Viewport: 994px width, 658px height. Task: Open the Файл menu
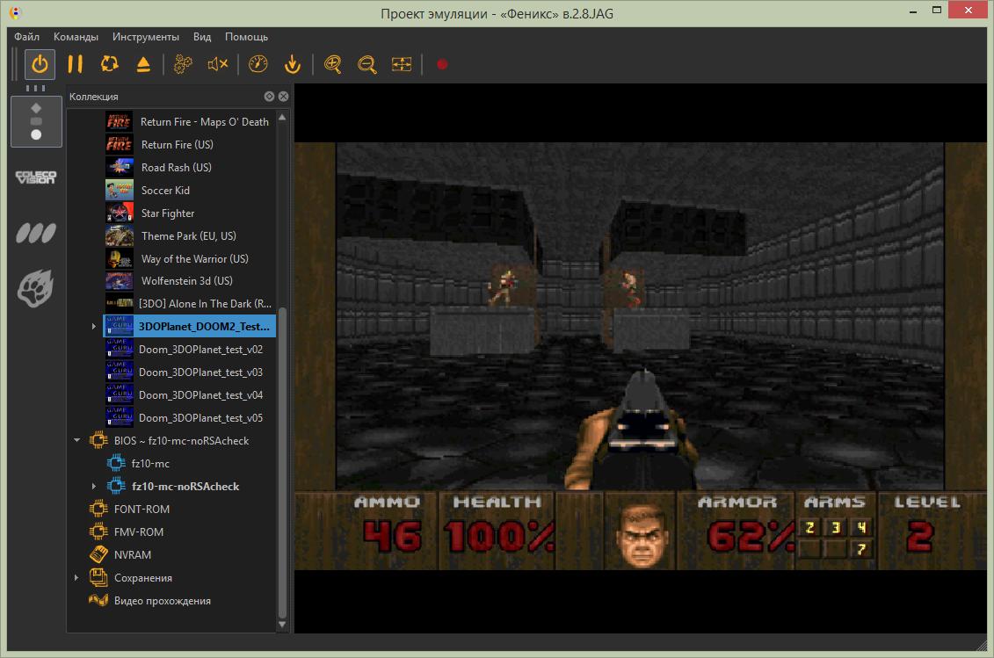coord(26,37)
